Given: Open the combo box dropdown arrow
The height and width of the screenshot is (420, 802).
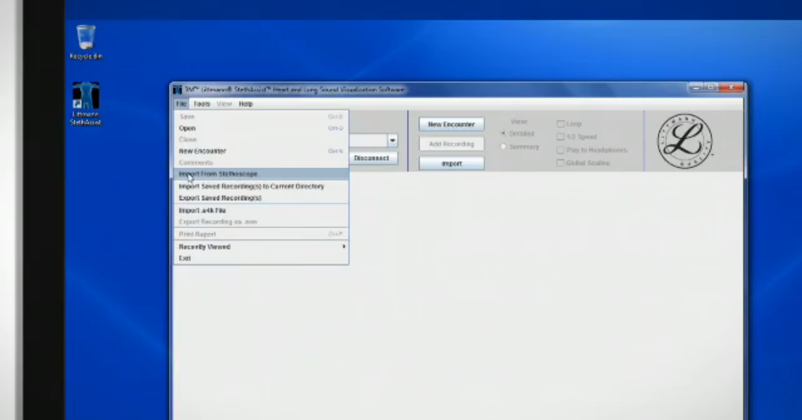Looking at the screenshot, I should (393, 141).
